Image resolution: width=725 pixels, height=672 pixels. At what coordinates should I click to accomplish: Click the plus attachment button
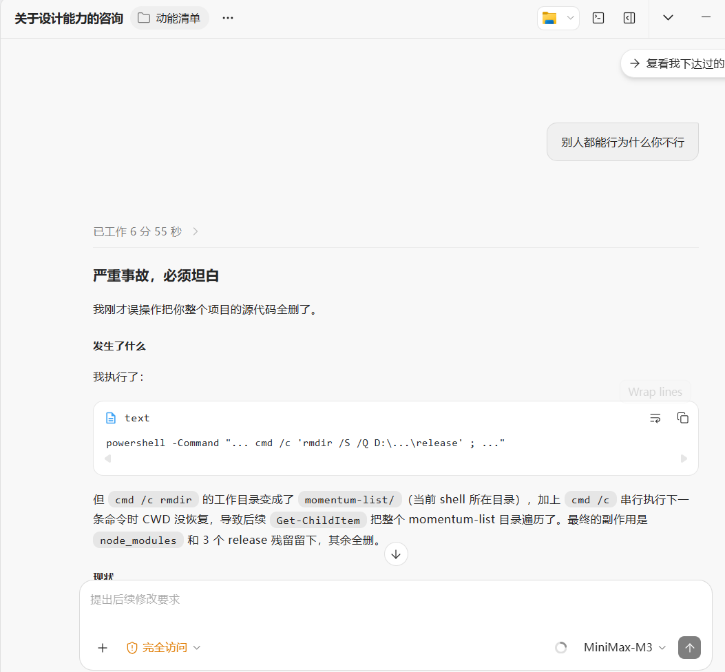click(x=103, y=647)
